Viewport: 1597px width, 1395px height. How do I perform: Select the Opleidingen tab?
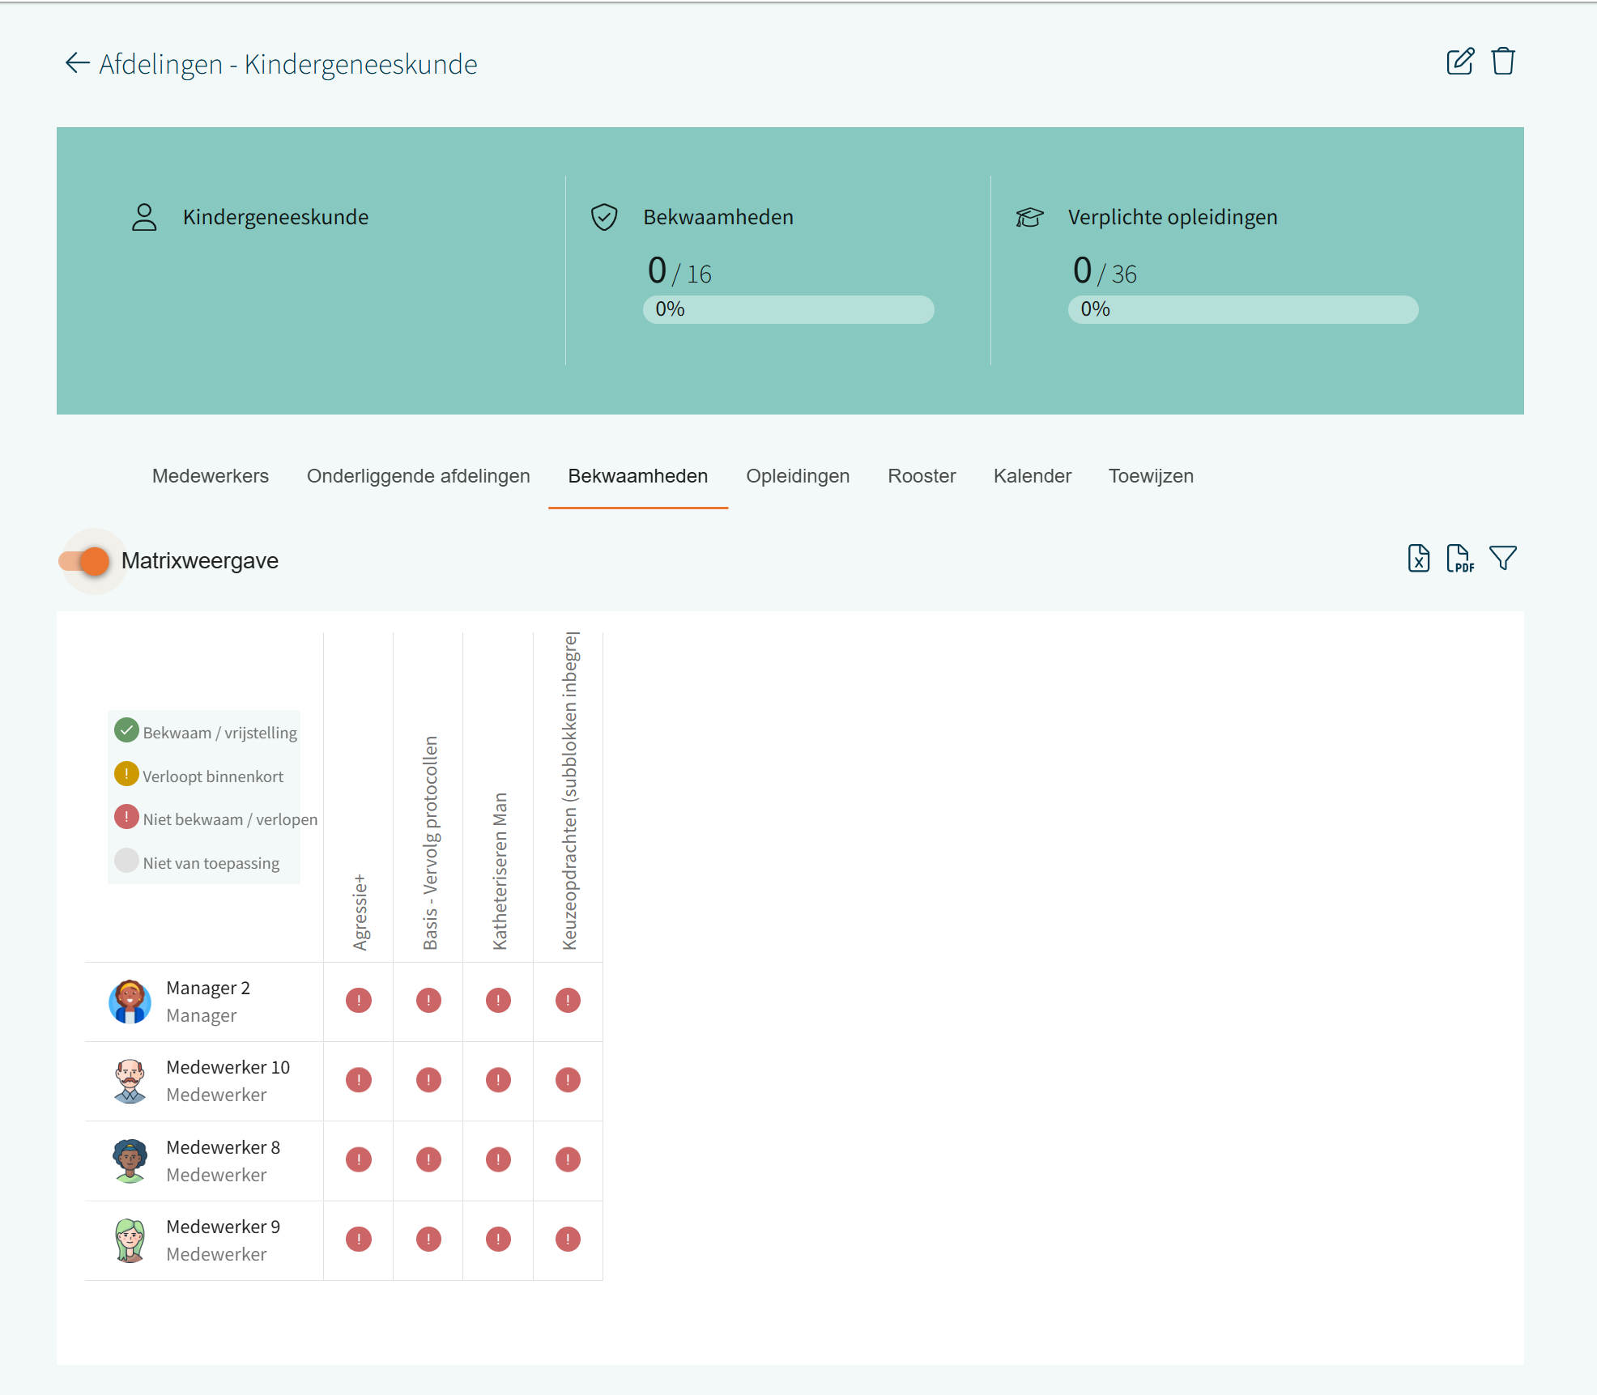tap(798, 476)
